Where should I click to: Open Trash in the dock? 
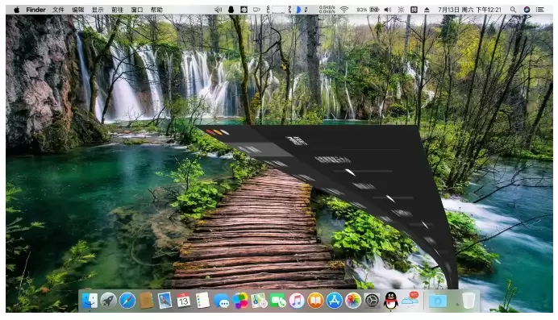coord(468,301)
